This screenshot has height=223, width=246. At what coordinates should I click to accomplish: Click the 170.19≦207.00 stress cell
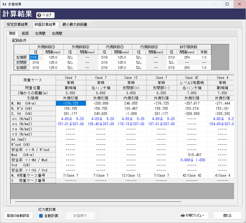point(131,124)
